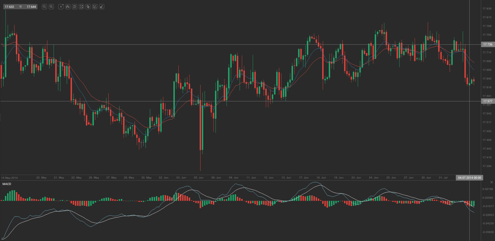Click the zoom out magnifier icon
The height and width of the screenshot is (241, 495).
coord(44,7)
